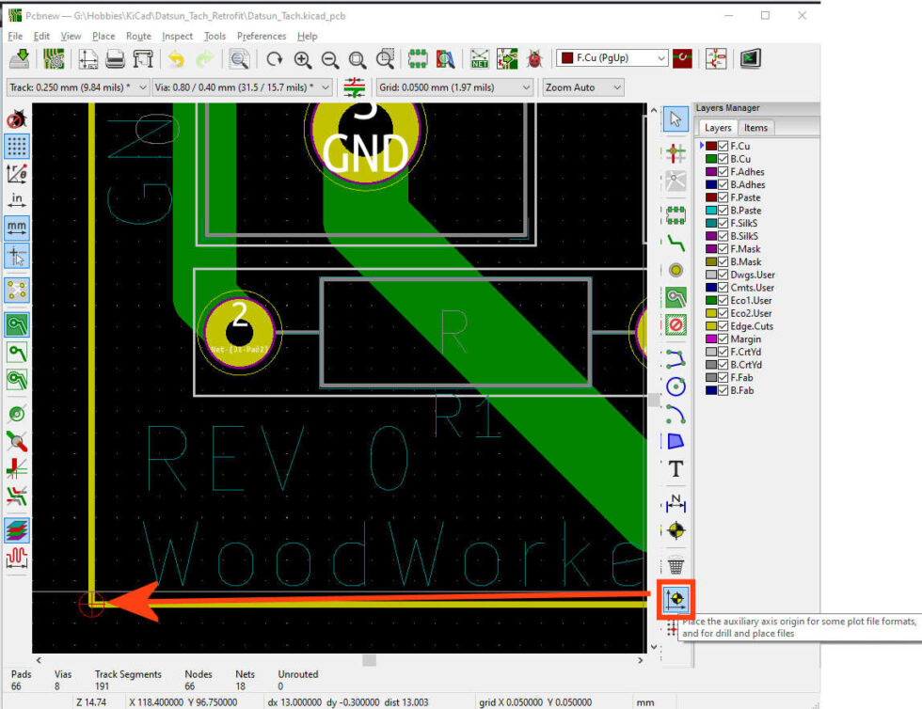Click the Zoom to fit icon

[358, 58]
